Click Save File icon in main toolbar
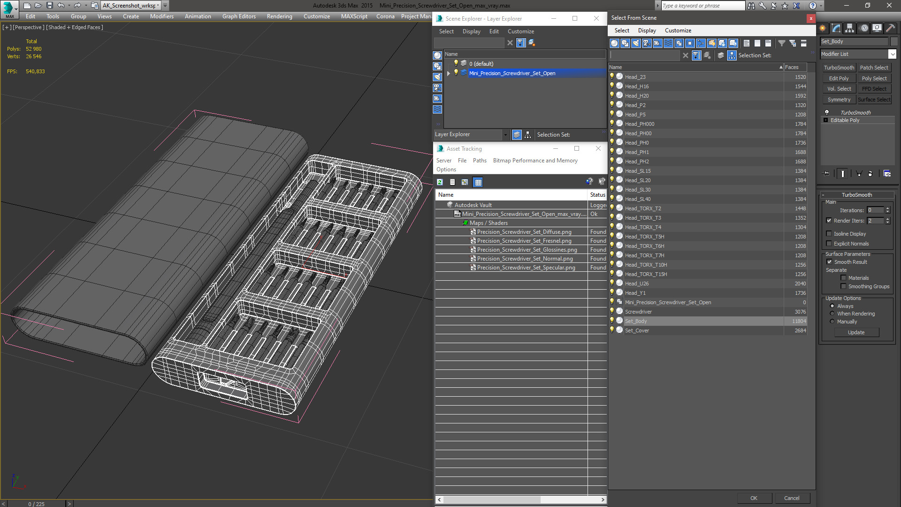 (x=49, y=6)
